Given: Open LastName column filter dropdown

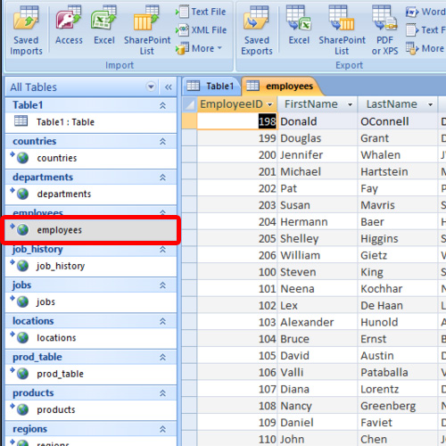Looking at the screenshot, I should (430, 104).
